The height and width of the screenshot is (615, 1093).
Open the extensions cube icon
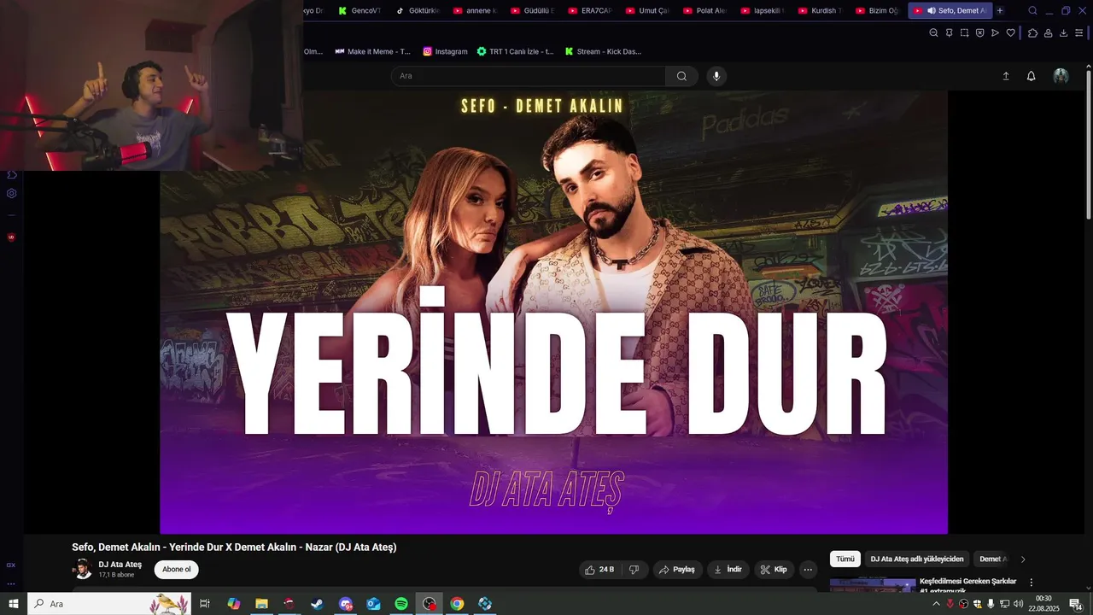click(1032, 33)
